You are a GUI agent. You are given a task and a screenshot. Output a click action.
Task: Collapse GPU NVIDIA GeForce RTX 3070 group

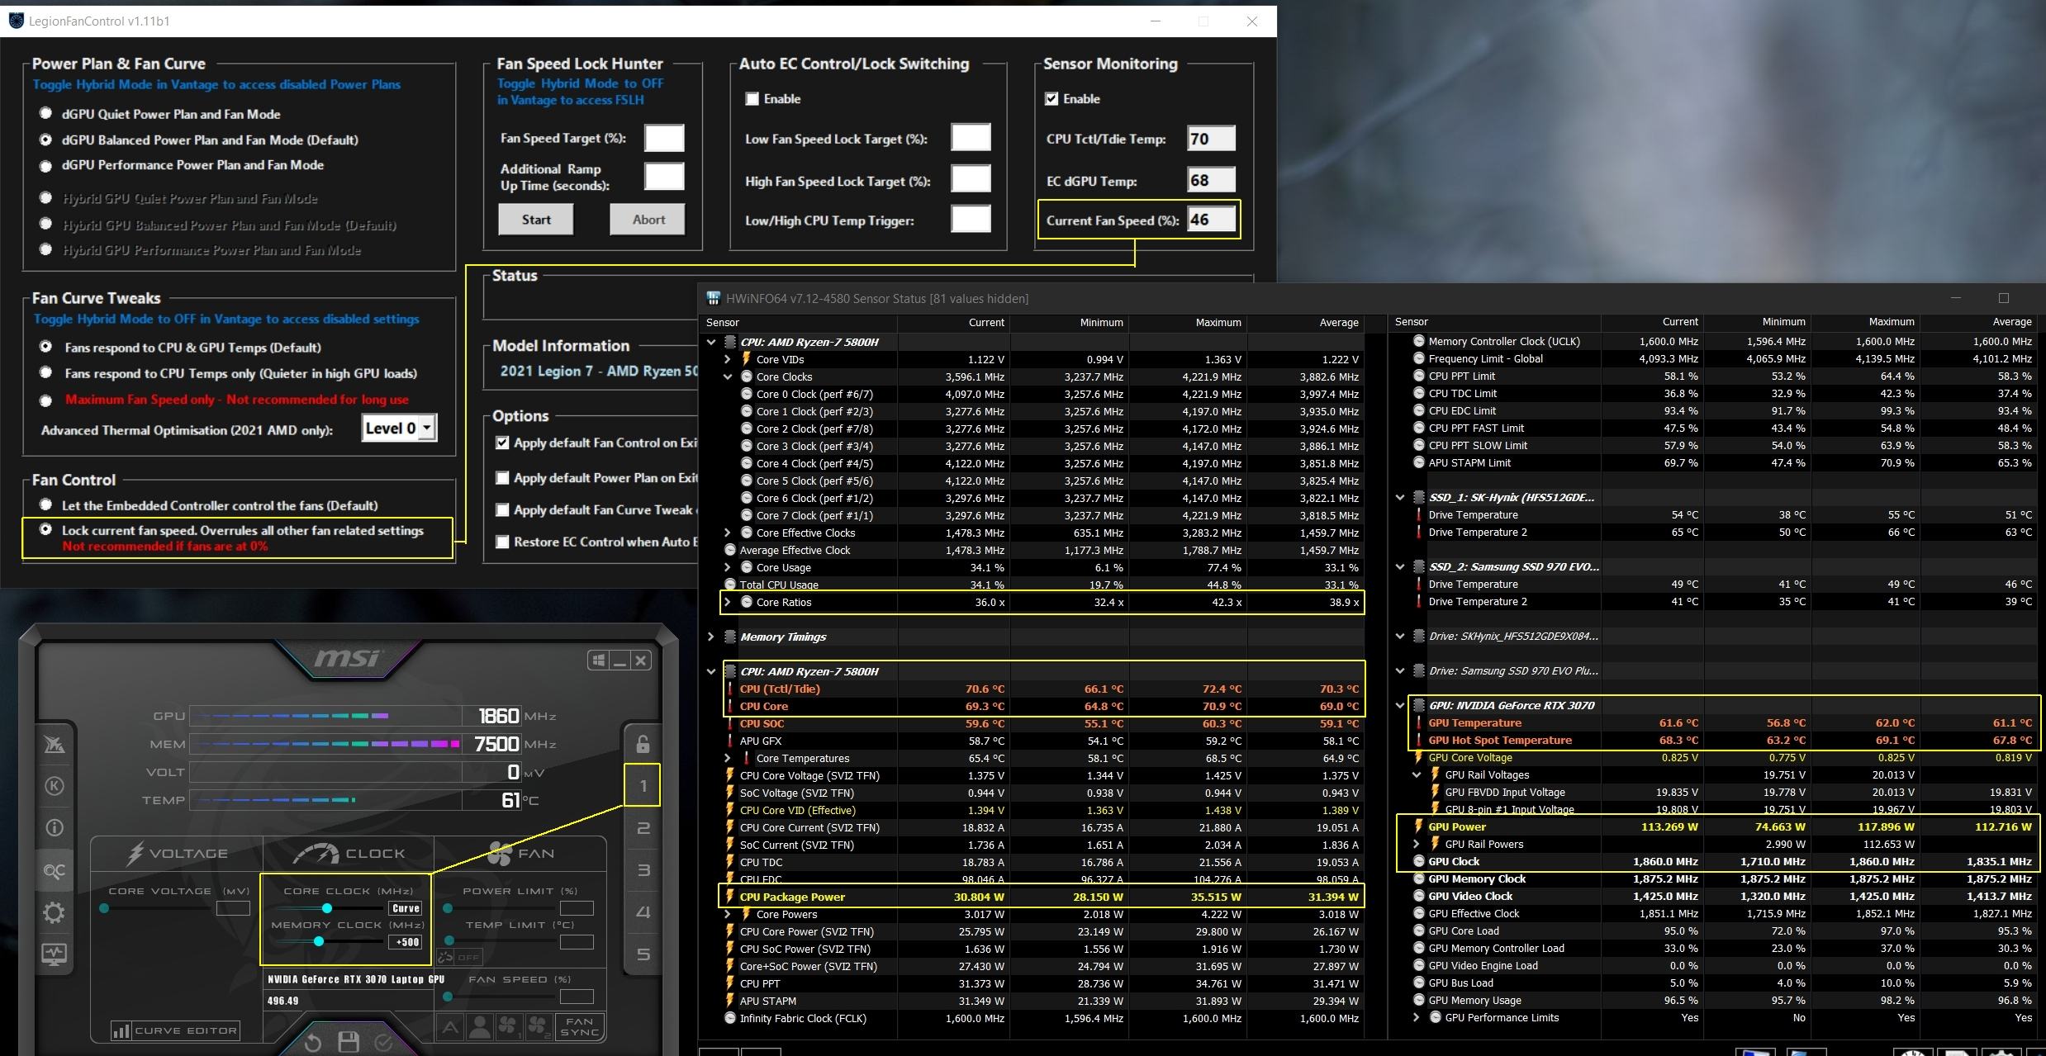point(1400,705)
